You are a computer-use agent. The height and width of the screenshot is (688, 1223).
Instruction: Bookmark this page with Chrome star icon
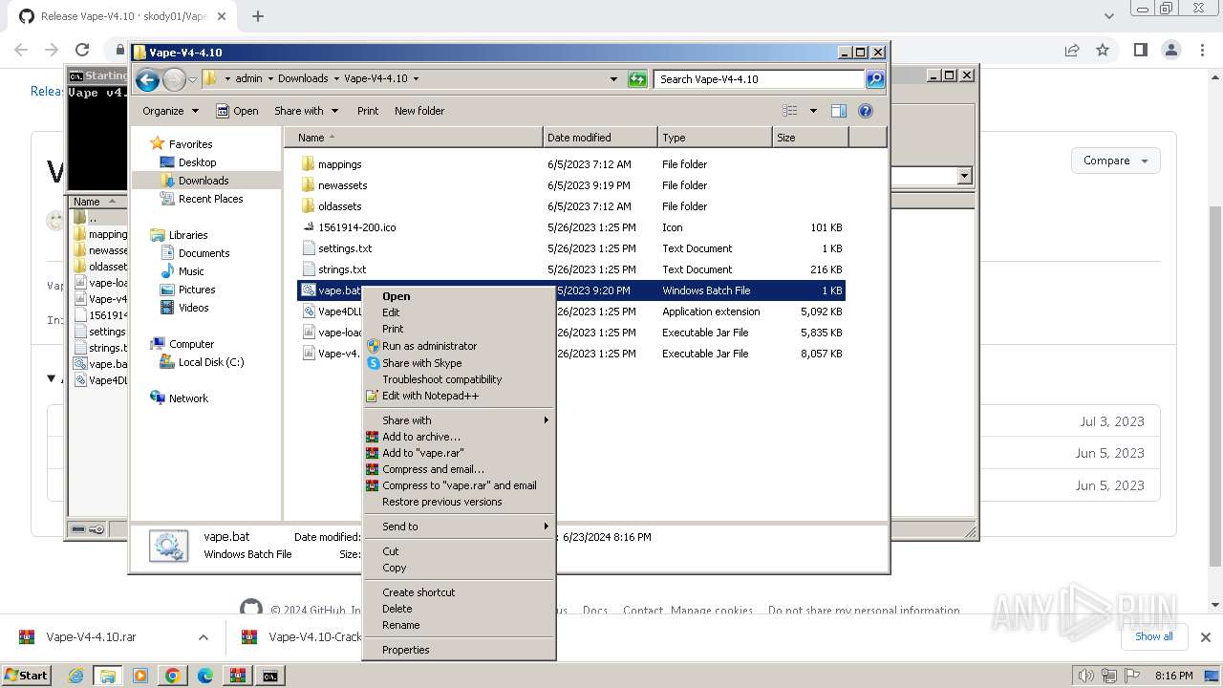coord(1103,50)
